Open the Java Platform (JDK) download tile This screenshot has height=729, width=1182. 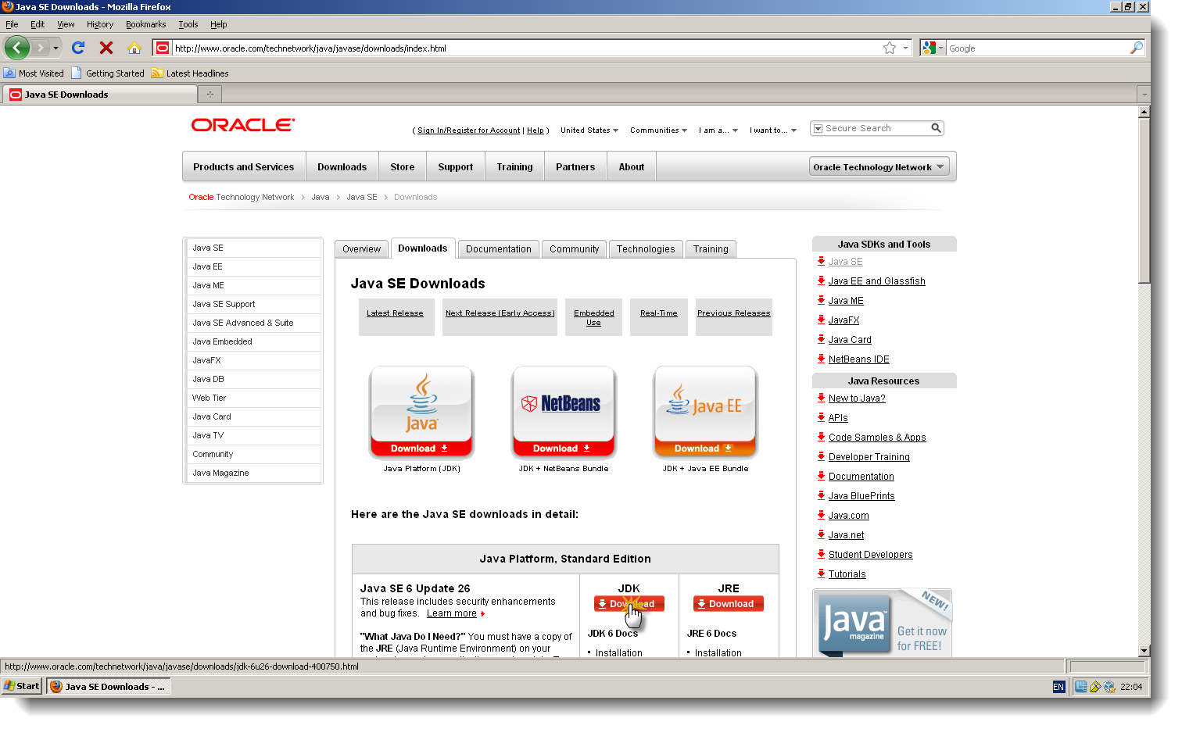coord(421,412)
